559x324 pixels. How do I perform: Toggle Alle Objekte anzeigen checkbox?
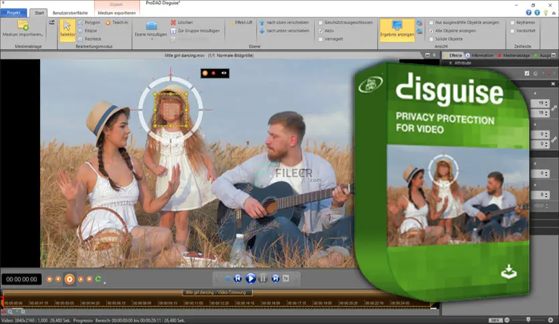pyautogui.click(x=430, y=31)
